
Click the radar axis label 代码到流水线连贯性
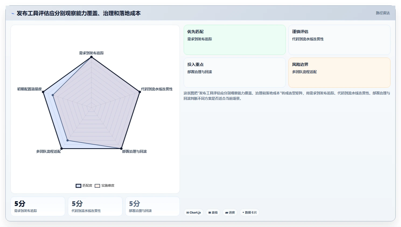[x=157, y=89]
